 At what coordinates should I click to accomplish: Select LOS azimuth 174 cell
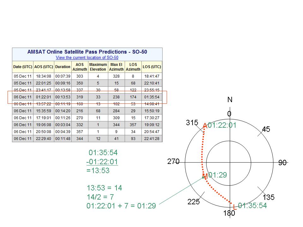tap(133, 97)
